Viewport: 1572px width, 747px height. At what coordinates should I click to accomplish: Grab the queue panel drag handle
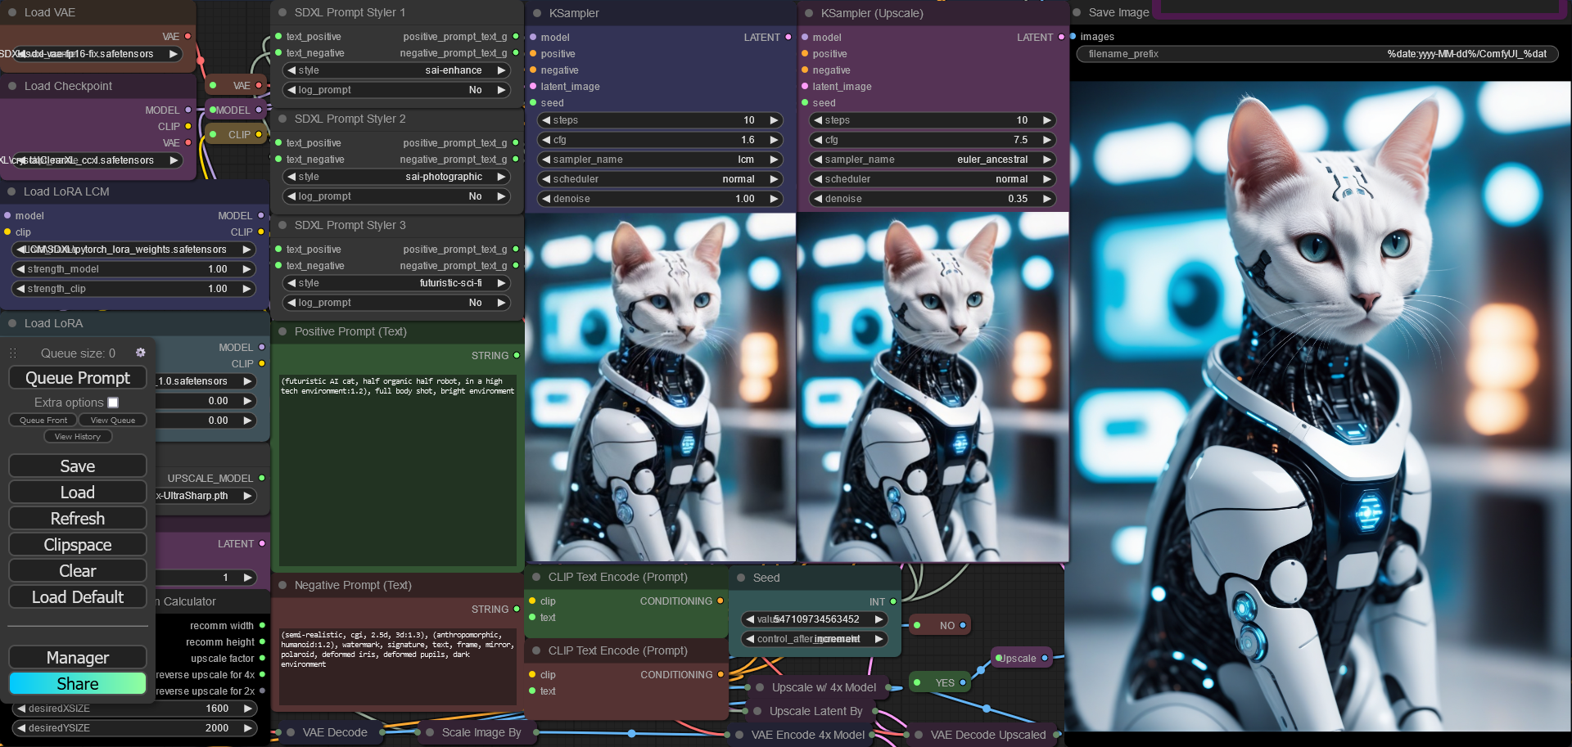click(x=12, y=353)
